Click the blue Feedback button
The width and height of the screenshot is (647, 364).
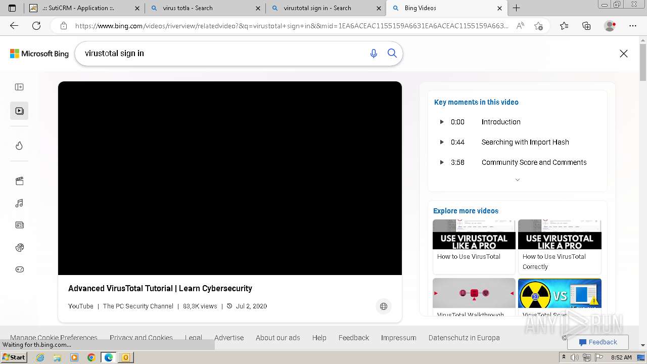point(598,342)
